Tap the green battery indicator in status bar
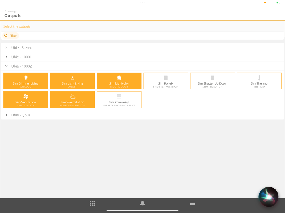This screenshot has width=285, height=213. (278, 3)
